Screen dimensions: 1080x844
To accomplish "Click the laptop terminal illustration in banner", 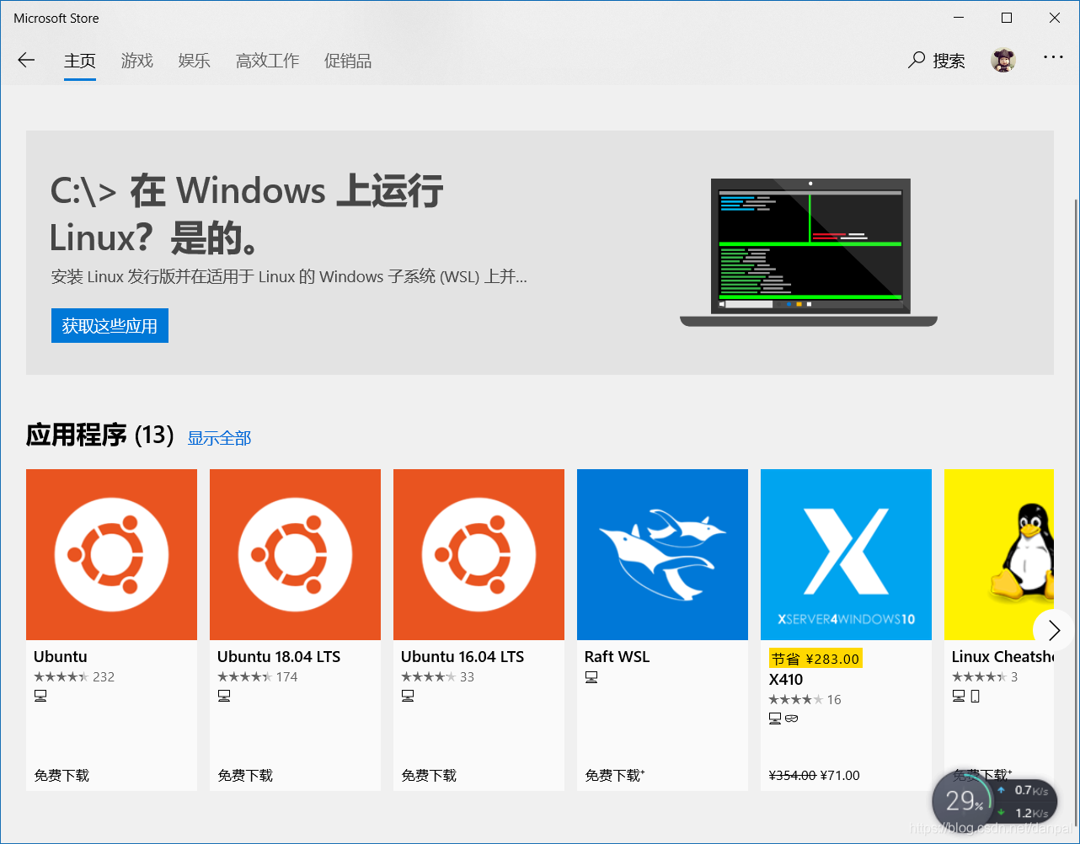I will coord(809,252).
